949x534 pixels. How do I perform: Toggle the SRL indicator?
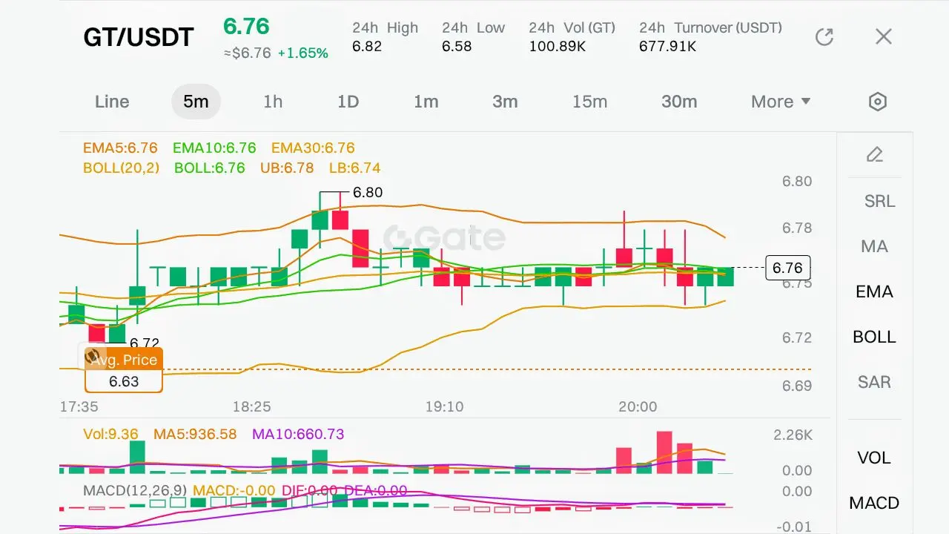(879, 201)
